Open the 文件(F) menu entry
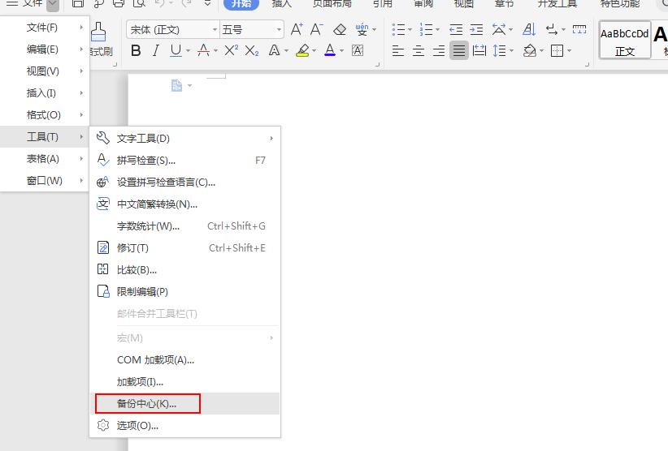The image size is (668, 451). [45, 28]
